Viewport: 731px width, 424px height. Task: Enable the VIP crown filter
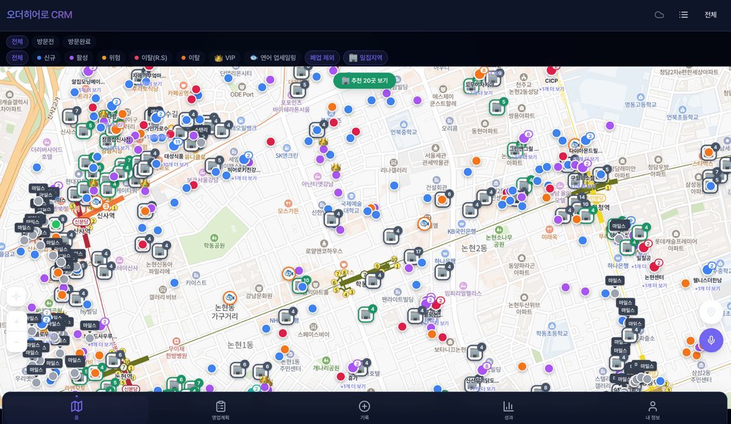click(224, 58)
